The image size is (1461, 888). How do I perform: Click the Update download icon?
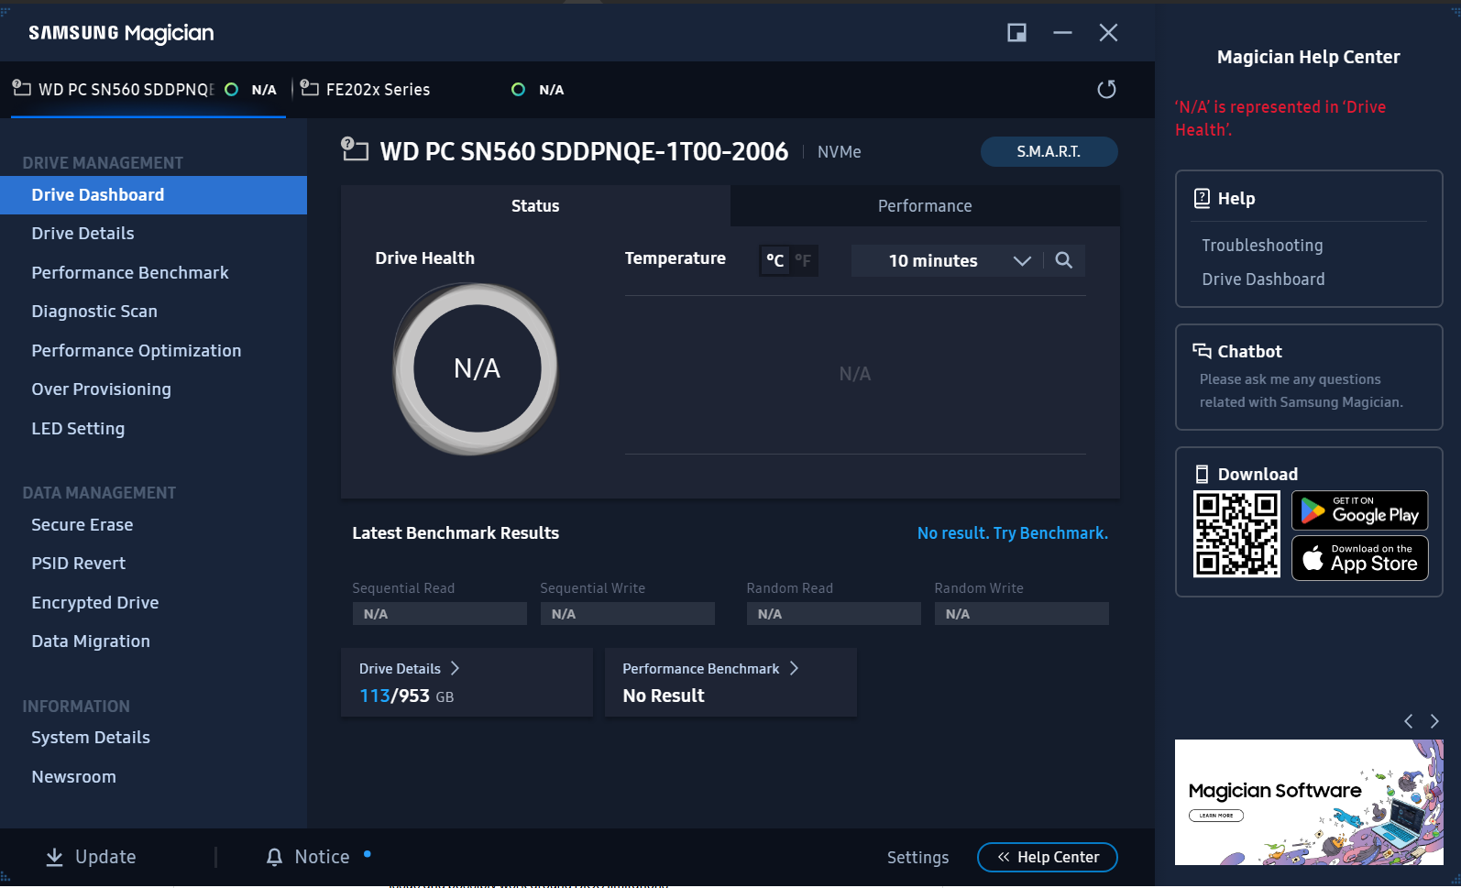(55, 857)
